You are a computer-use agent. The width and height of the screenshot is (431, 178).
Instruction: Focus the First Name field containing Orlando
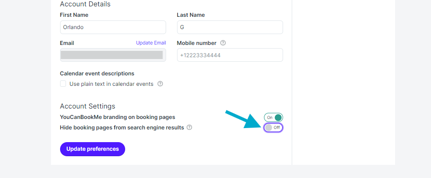(113, 27)
